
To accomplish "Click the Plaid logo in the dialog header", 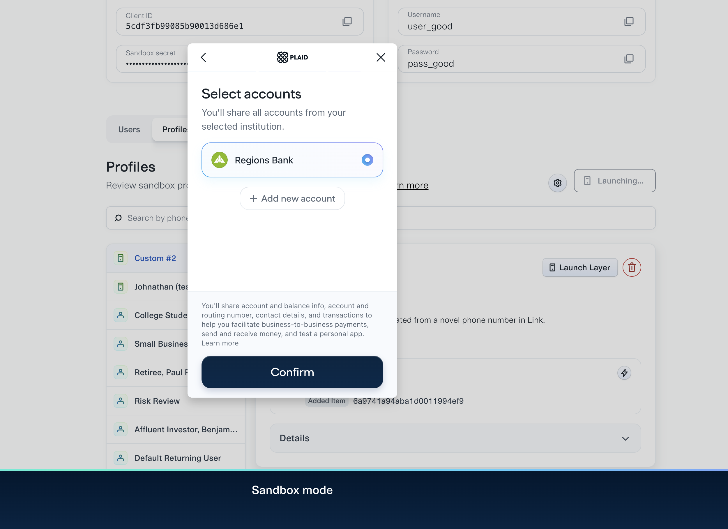I will (292, 57).
